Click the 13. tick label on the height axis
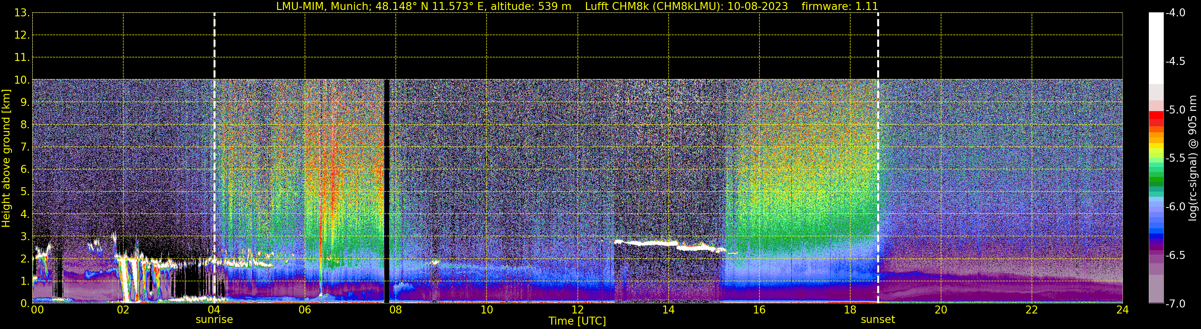The height and width of the screenshot is (329, 1201). pyautogui.click(x=22, y=13)
